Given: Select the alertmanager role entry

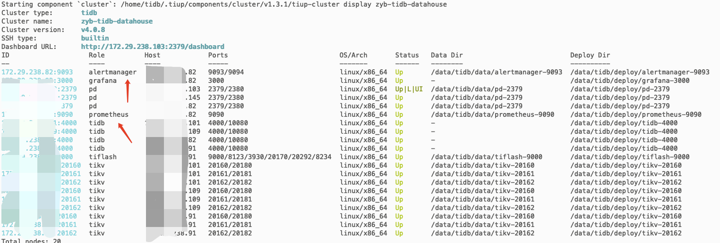Looking at the screenshot, I should pyautogui.click(x=112, y=72).
